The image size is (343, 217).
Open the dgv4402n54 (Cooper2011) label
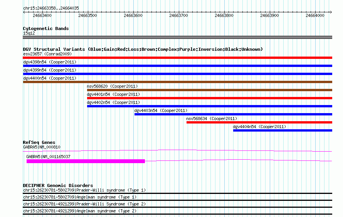click(x=113, y=102)
